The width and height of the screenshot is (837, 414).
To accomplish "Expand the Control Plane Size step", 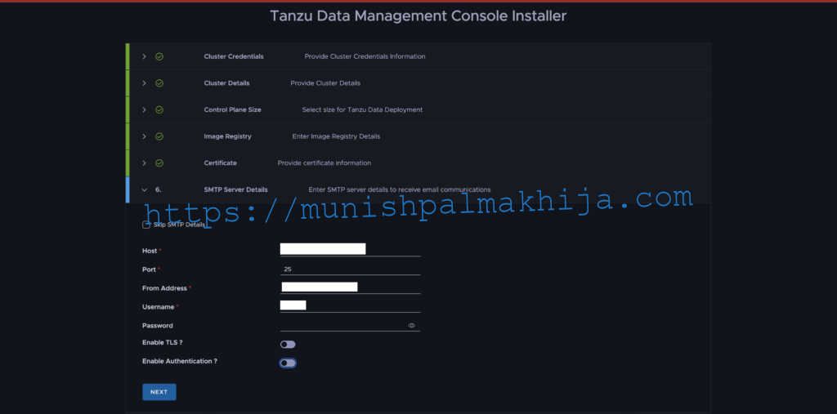I will (x=144, y=110).
